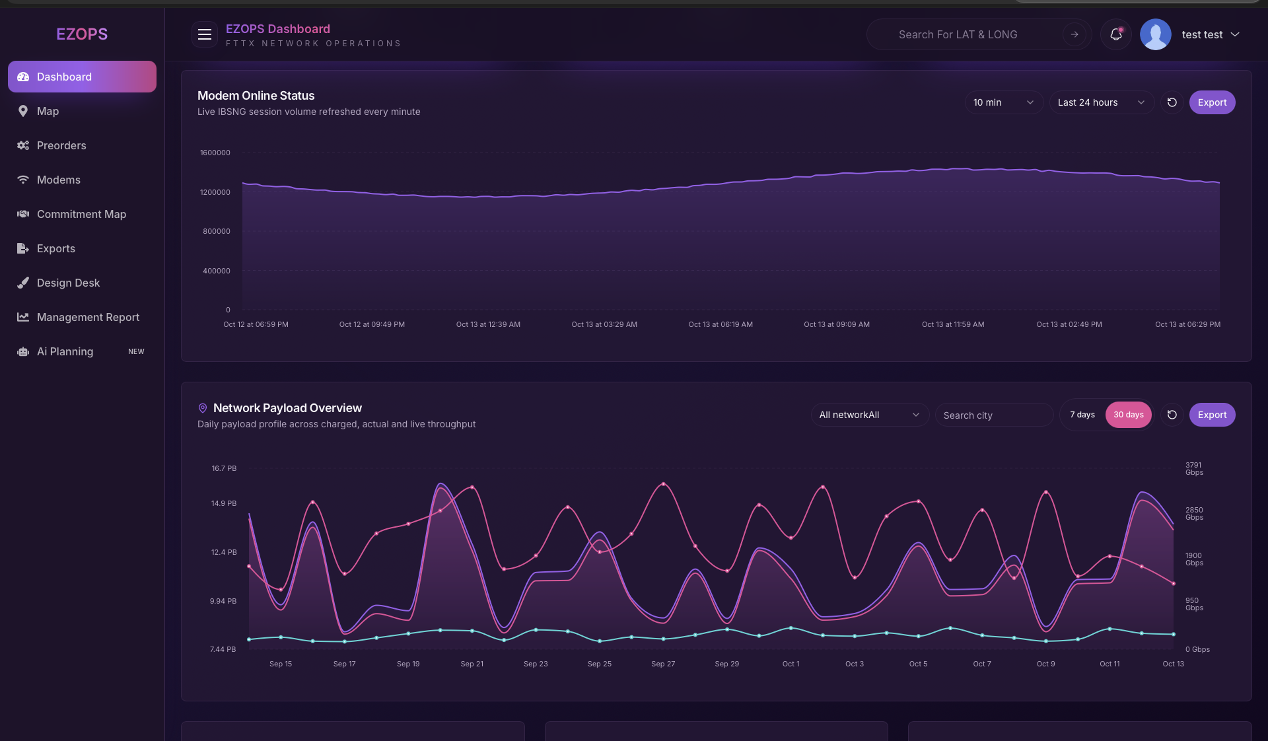Screen dimensions: 1268x741
Task: Select the Map sidebar icon
Action: [22, 111]
